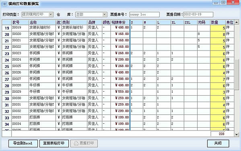Click the S size column header
This screenshot has height=151, width=241.
coord(136,22)
